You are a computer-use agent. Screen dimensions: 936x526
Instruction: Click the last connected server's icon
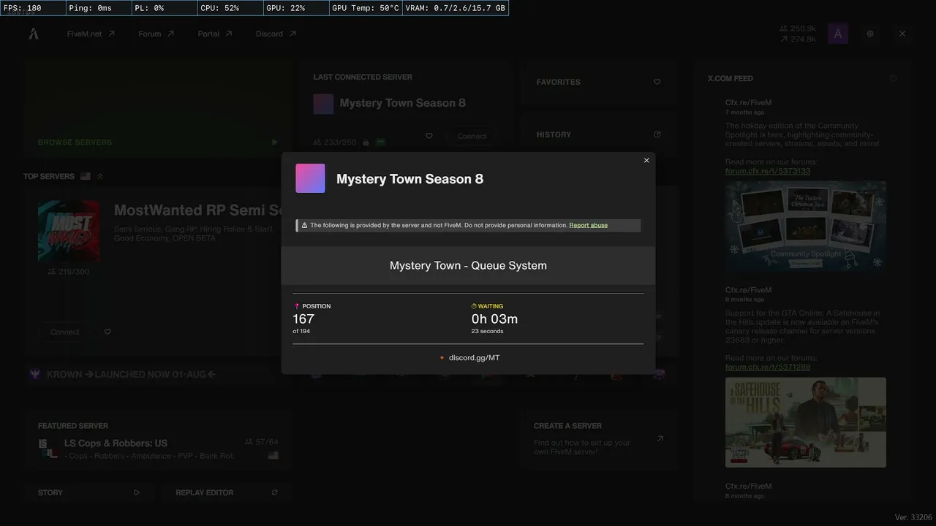click(323, 104)
